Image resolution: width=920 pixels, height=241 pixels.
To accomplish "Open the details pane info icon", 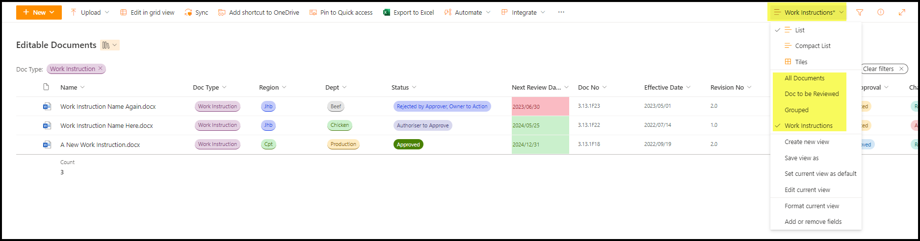I will click(x=881, y=12).
